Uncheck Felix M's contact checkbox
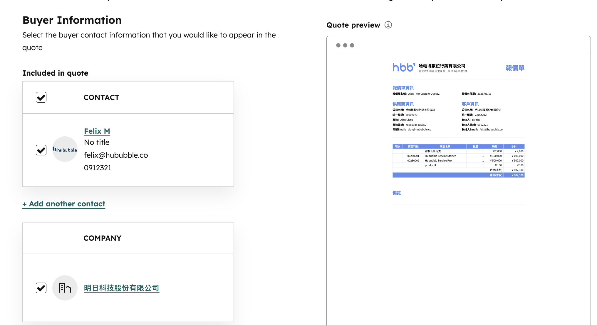Screen dimensions: 597x326 click(41, 150)
